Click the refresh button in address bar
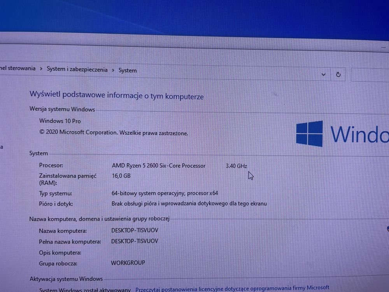The width and height of the screenshot is (389, 292). coord(338,74)
